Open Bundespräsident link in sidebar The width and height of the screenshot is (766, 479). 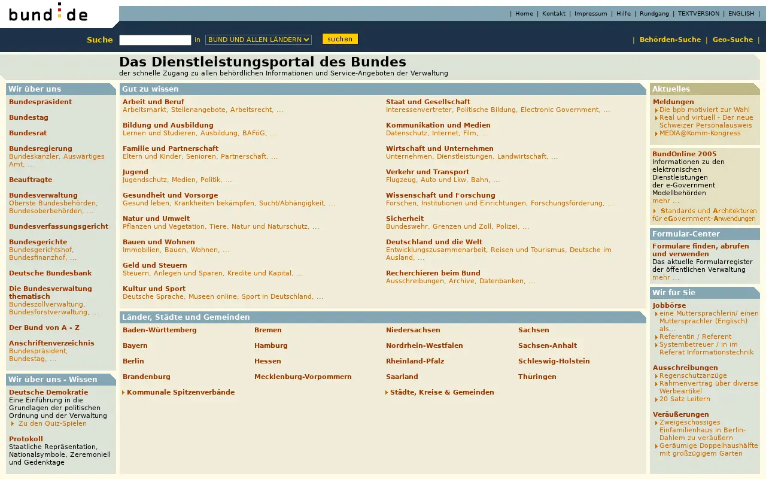click(x=40, y=102)
